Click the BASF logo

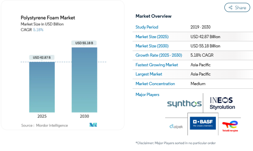pyautogui.click(x=203, y=123)
